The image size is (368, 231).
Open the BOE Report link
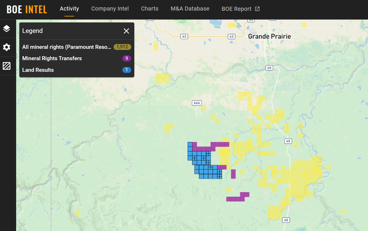click(x=237, y=9)
